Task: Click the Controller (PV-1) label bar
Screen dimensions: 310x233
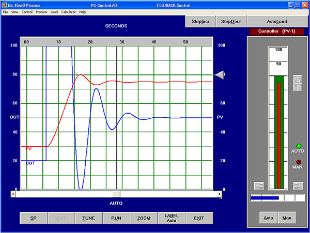Action: click(277, 32)
